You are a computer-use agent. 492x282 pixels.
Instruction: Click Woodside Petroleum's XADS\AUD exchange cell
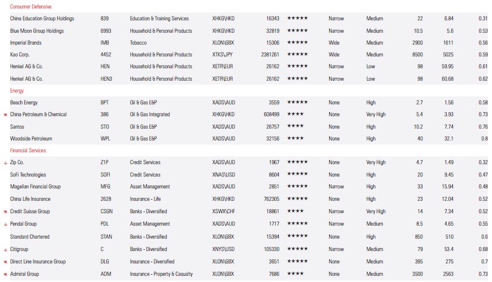224,139
